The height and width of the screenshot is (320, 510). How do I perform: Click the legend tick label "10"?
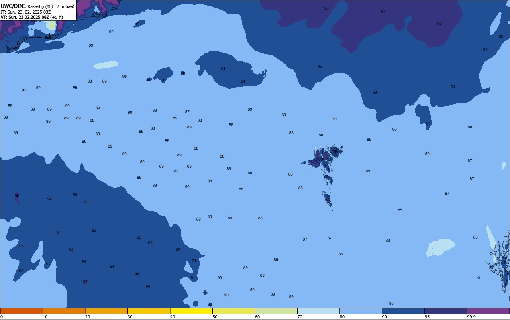pyautogui.click(x=45, y=317)
